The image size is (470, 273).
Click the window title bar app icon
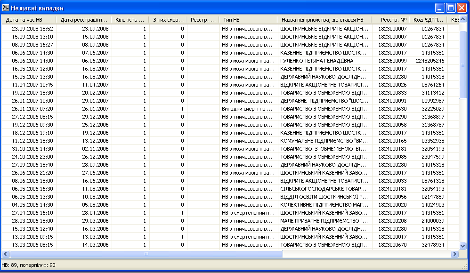coord(5,8)
